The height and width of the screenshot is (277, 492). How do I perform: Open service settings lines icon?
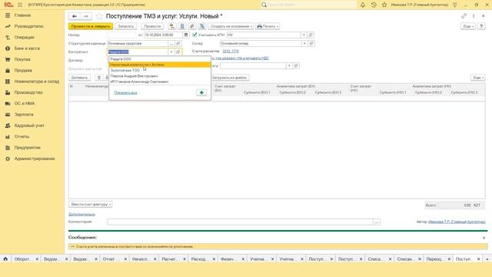pyautogui.click(x=455, y=5)
